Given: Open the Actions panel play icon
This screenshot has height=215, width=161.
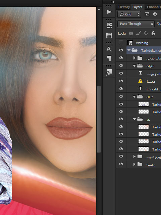Looking at the screenshot, I should pyautogui.click(x=109, y=12).
